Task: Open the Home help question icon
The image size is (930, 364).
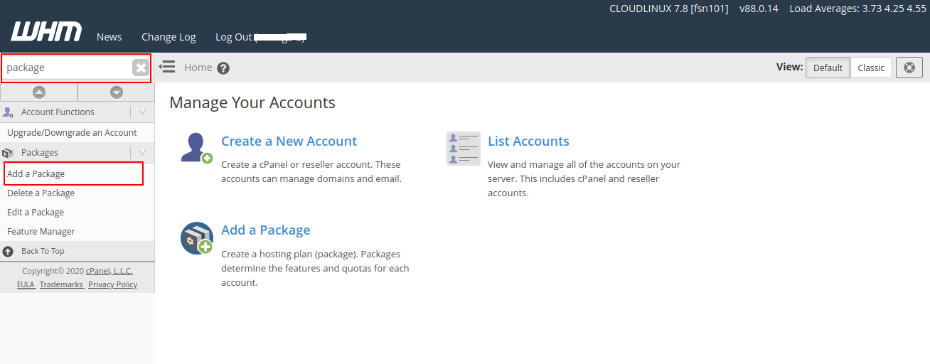Action: point(223,68)
